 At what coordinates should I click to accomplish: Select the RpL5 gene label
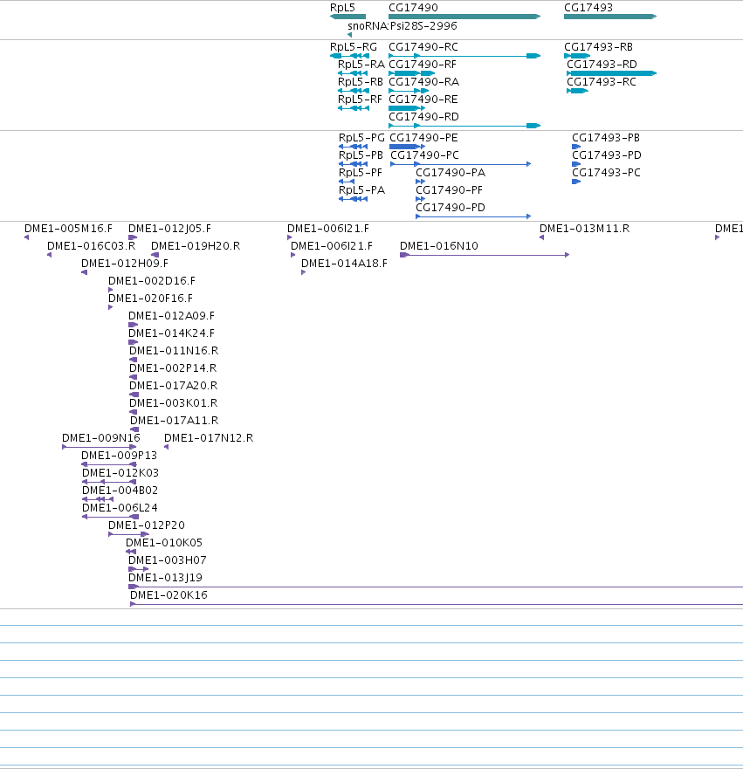pyautogui.click(x=342, y=8)
